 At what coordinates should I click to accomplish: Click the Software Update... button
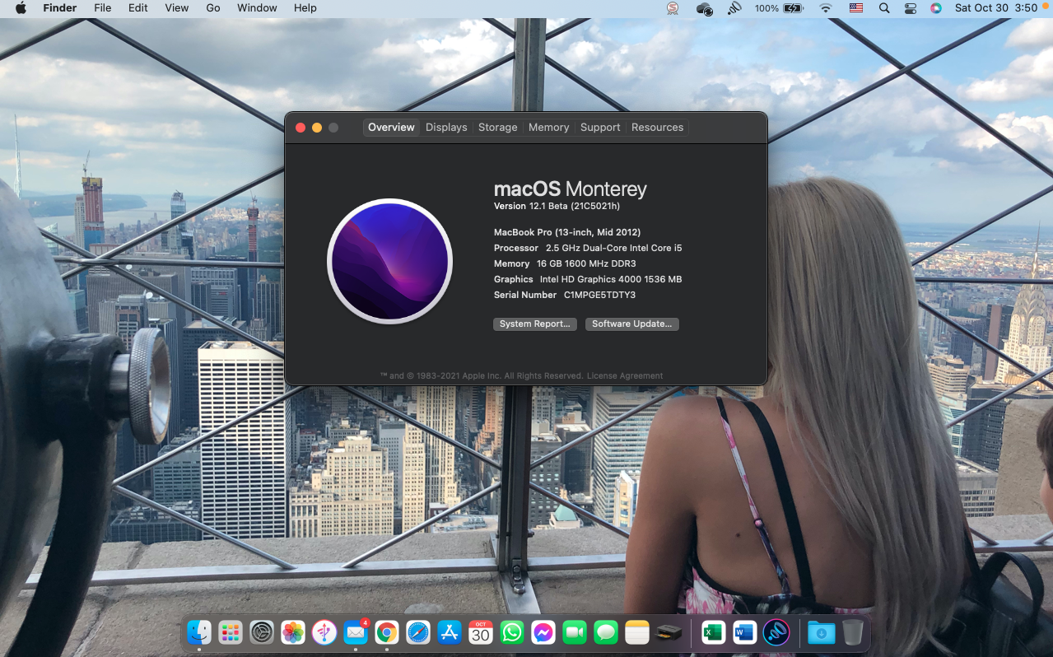tap(632, 324)
